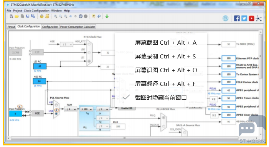Switch to the Configuration tab
269x147 pixels.
[x=50, y=27]
